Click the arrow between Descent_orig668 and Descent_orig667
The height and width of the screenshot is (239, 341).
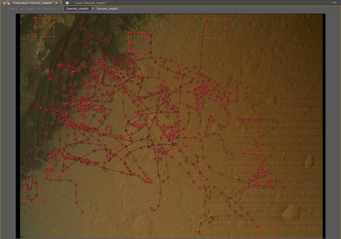coord(93,9)
